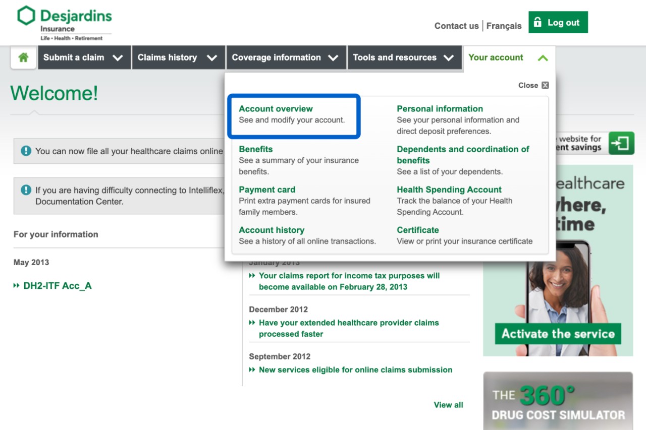Open Tools and resources dropdown

point(403,57)
